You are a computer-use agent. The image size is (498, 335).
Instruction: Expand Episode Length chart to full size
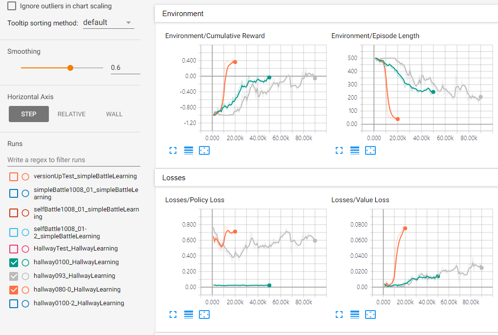(339, 150)
